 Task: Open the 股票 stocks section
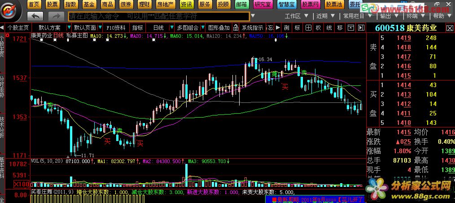click(52, 4)
